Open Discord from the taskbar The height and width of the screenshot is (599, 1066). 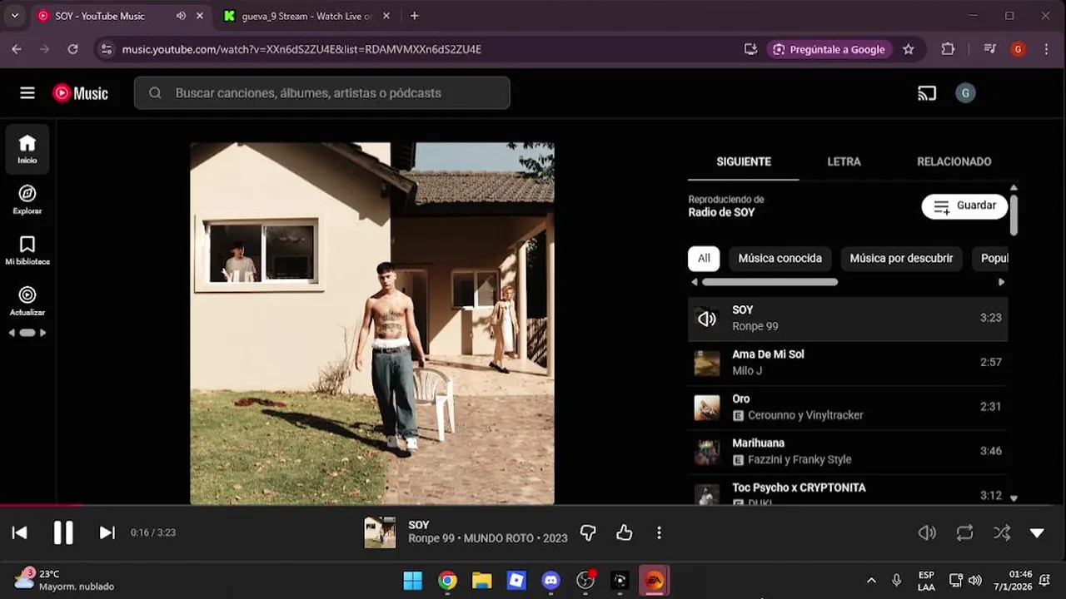pyautogui.click(x=551, y=581)
